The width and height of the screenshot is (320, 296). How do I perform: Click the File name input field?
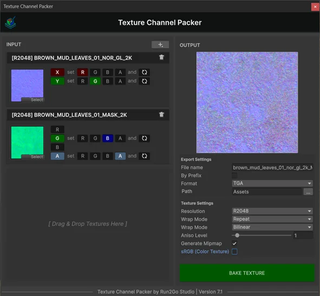coord(272,167)
